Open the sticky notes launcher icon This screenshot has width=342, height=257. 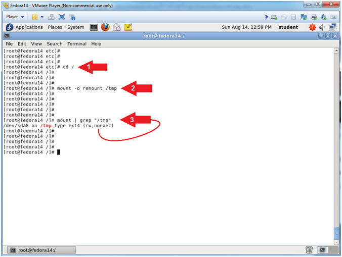(128, 27)
